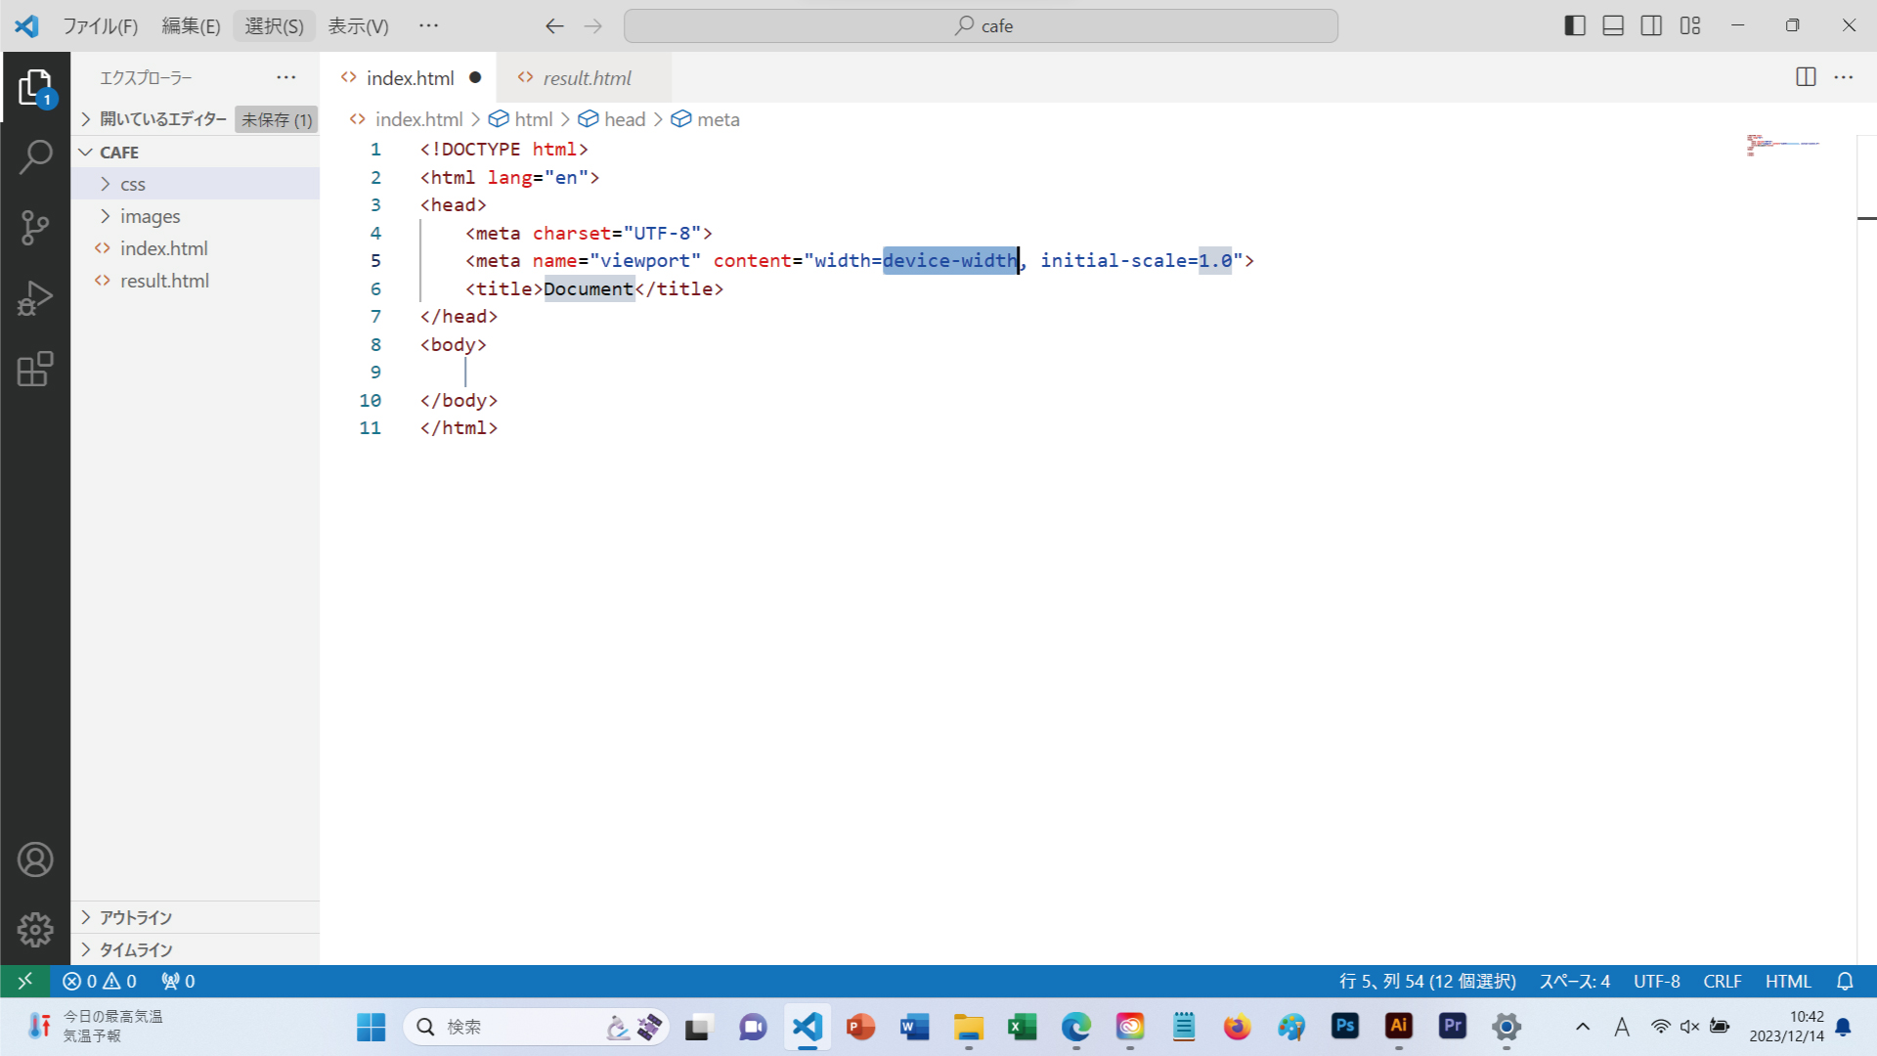Open the Manage gear menu
Viewport: 1877px width, 1056px height.
pyautogui.click(x=36, y=930)
